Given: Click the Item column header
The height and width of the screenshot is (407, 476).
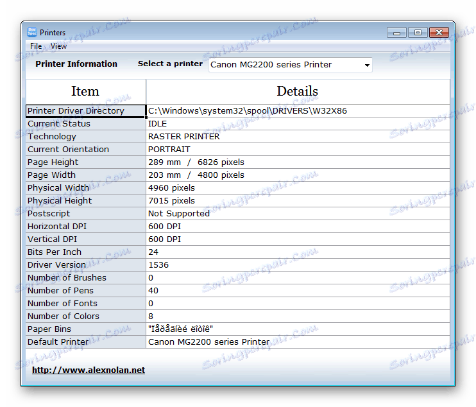Looking at the screenshot, I should point(85,91).
